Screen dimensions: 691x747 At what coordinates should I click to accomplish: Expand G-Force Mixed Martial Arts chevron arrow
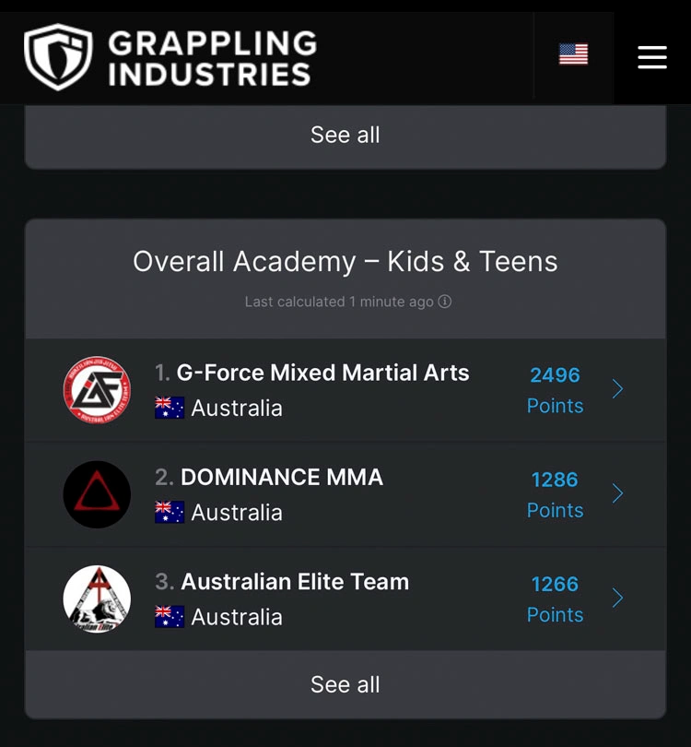point(617,389)
